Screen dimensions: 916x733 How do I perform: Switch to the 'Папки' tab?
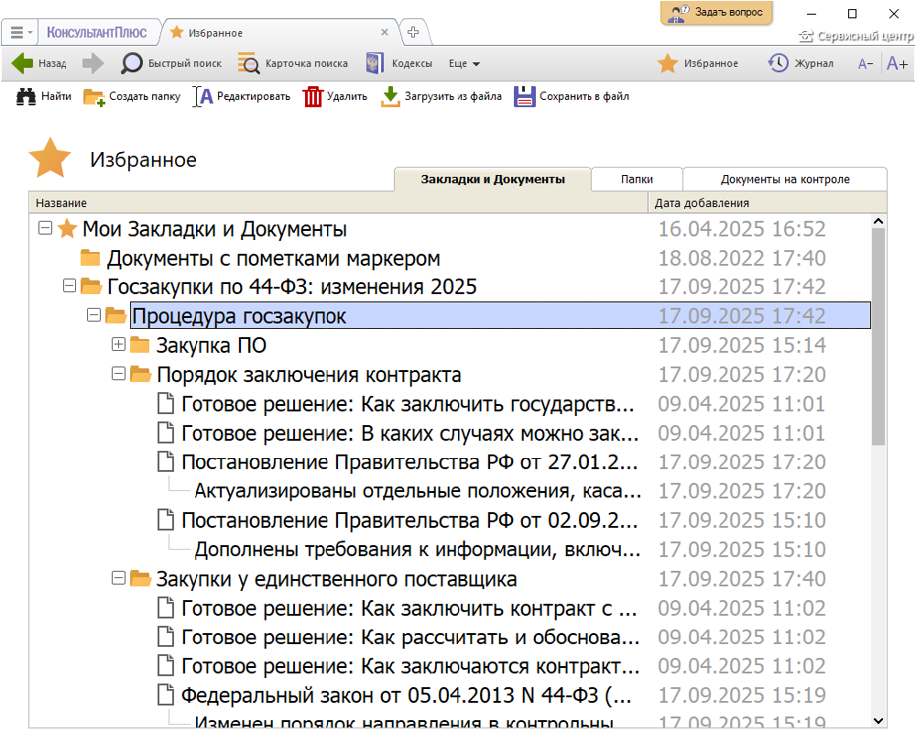tap(637, 180)
